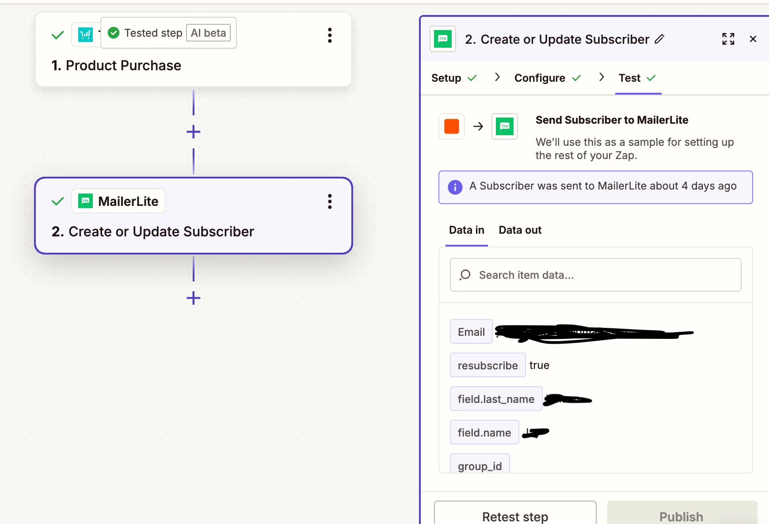Click the resubscribe field label

487,365
